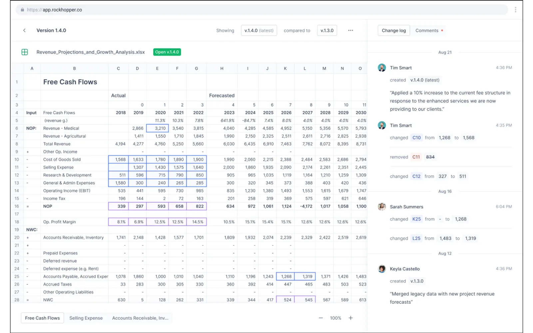Open the Accounts Receivable, Inv... sheet tab
The height and width of the screenshot is (333, 533).
tap(140, 318)
